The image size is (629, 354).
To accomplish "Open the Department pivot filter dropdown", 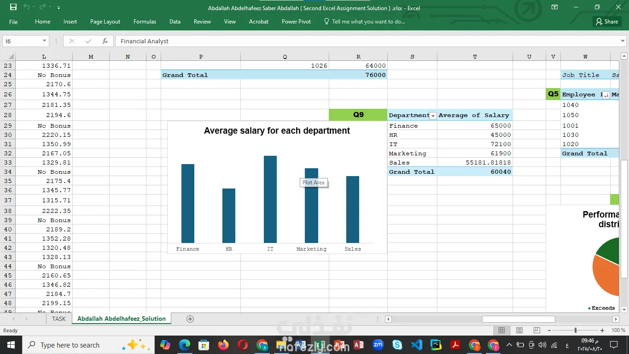I will tap(433, 116).
